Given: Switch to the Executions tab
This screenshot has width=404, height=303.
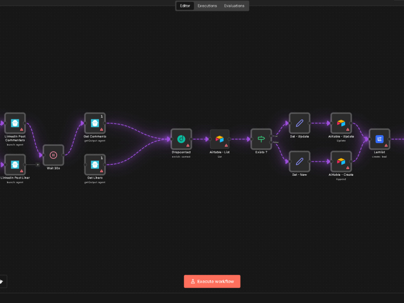Looking at the screenshot, I should [207, 6].
